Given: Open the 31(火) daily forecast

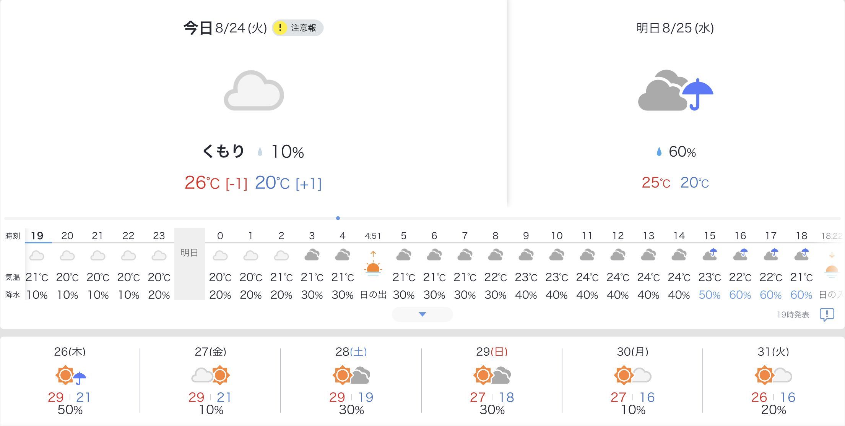Looking at the screenshot, I should click(773, 381).
